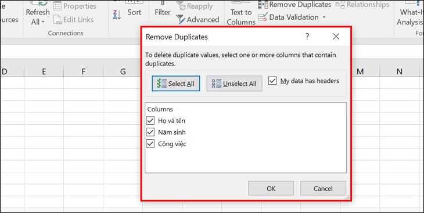Image resolution: width=424 pixels, height=213 pixels.
Task: Click the dialog help question mark
Action: click(x=307, y=37)
